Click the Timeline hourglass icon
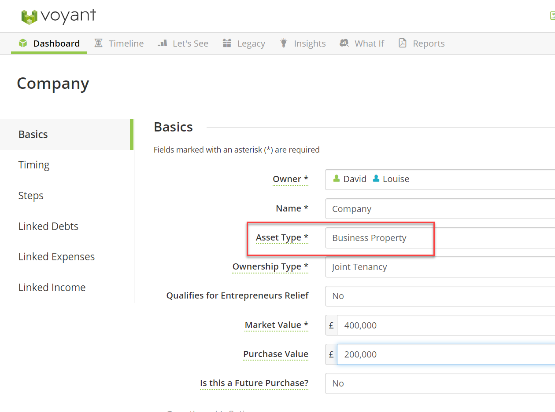The image size is (555, 412). click(99, 43)
